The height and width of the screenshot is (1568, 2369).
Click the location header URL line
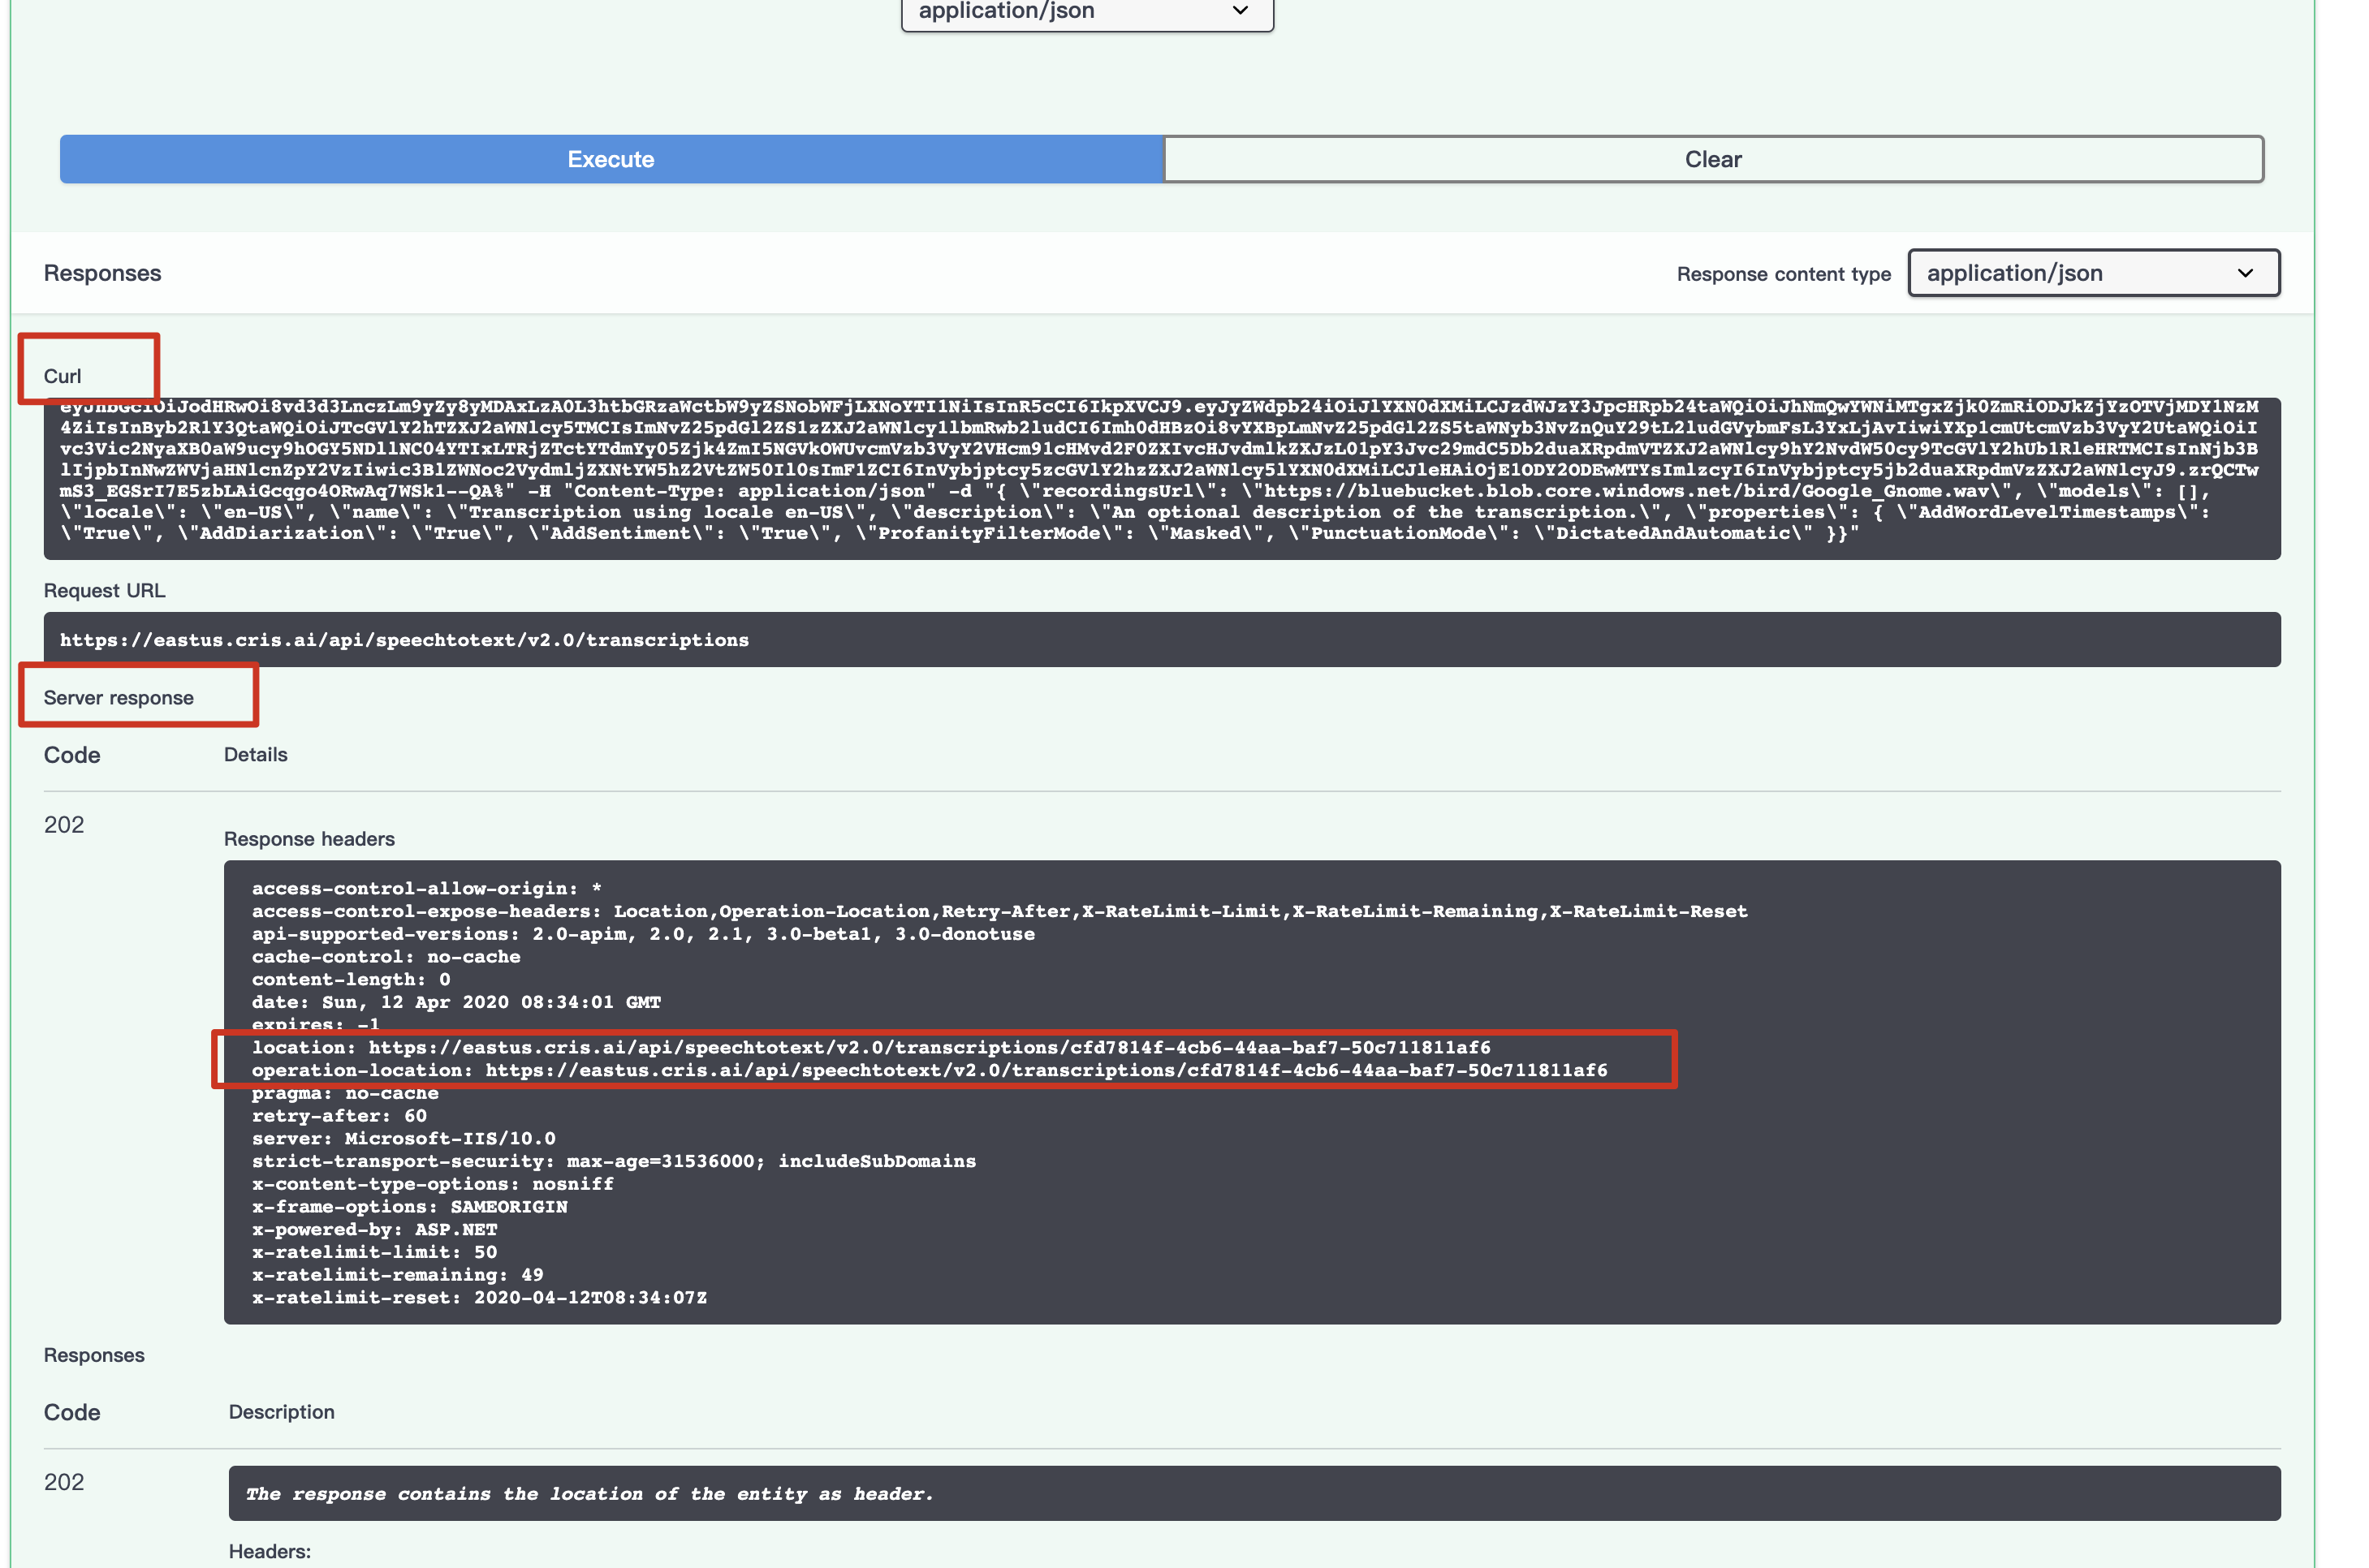pyautogui.click(x=870, y=1047)
